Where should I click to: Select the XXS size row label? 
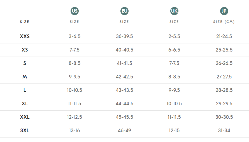point(25,36)
